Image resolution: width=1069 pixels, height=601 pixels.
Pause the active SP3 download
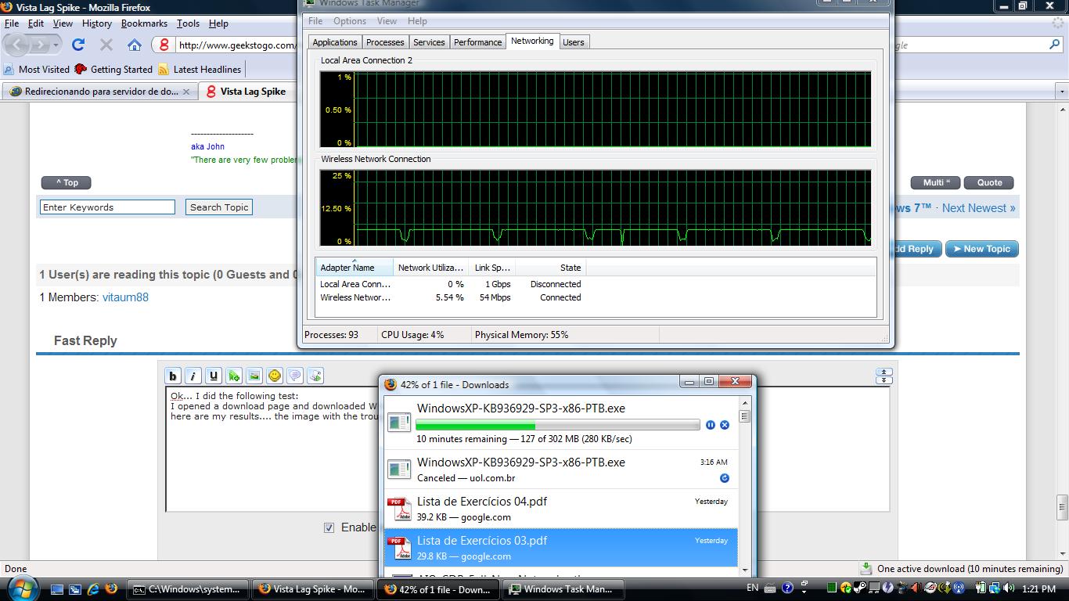click(x=711, y=425)
